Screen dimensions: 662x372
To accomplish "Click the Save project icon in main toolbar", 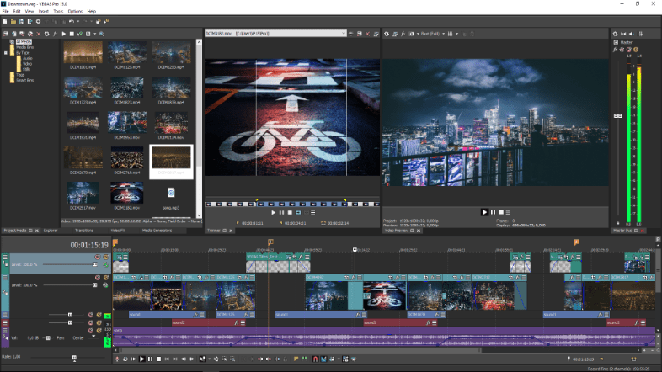I will coord(20,20).
